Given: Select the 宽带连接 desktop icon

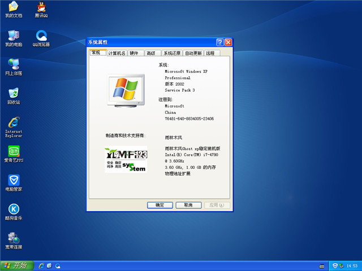Looking at the screenshot, I should click(14, 241).
